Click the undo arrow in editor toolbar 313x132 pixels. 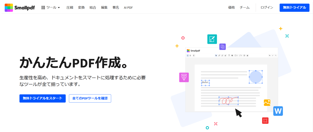tap(270, 55)
